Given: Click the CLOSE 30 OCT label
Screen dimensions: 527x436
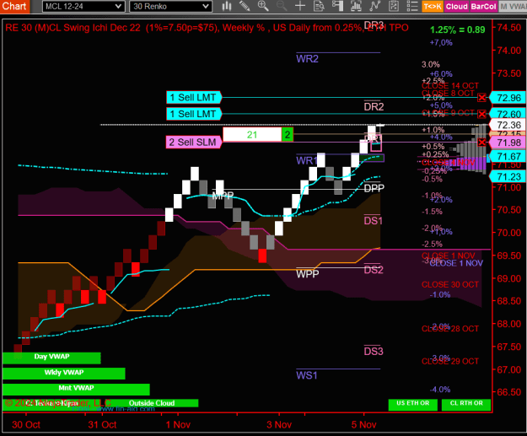Looking at the screenshot, I should 450,284.
